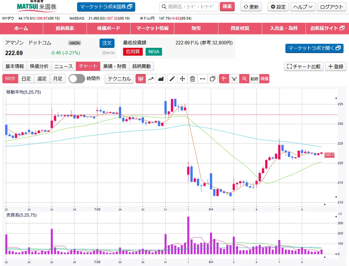
Task: Click the 信用買 margin buy badge
Action: 133,52
